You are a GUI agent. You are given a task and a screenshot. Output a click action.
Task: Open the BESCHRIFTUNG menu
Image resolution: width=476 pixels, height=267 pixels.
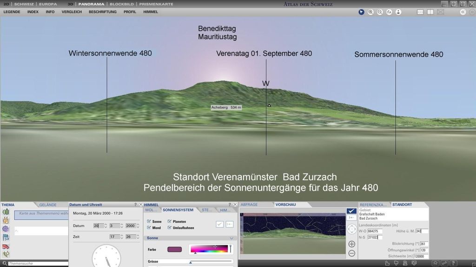pyautogui.click(x=103, y=12)
